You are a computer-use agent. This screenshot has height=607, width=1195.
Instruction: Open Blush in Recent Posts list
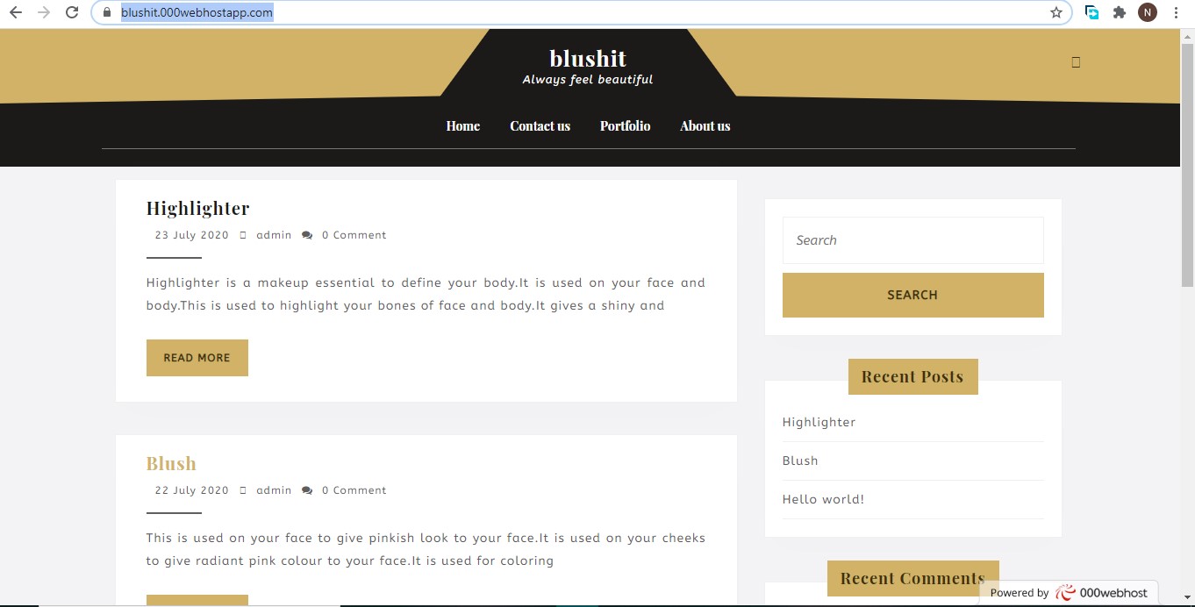point(800,461)
